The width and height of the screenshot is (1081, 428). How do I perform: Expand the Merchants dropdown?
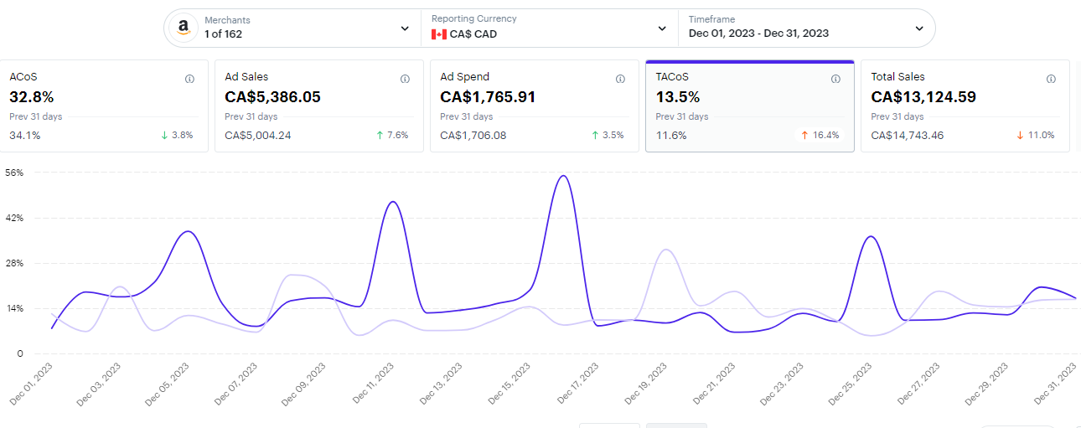coord(406,28)
